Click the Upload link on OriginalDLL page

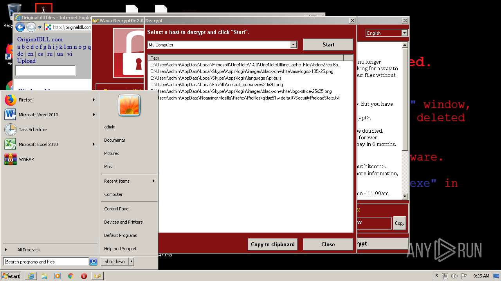point(26,61)
